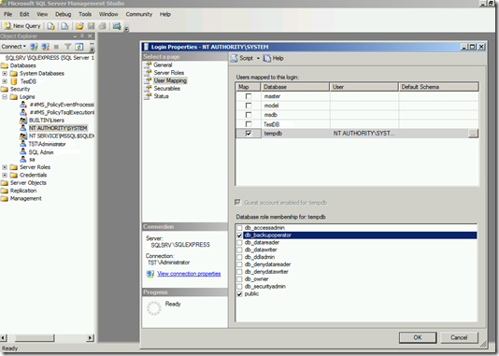The width and height of the screenshot is (499, 356).
Task: Click the Connect button in Object Explorer
Action: (13, 47)
